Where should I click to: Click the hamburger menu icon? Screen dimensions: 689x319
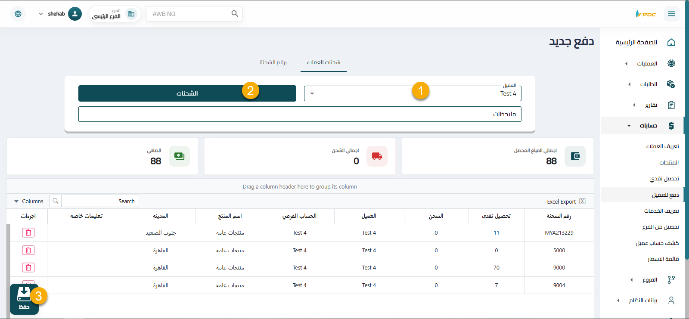pos(671,14)
